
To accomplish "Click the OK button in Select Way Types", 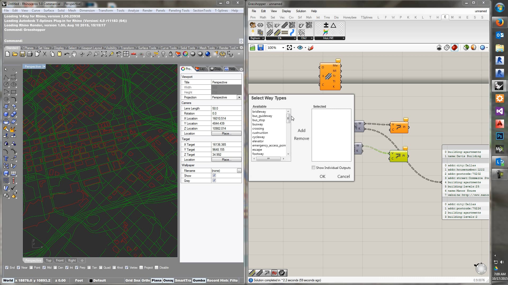I will click(x=322, y=176).
